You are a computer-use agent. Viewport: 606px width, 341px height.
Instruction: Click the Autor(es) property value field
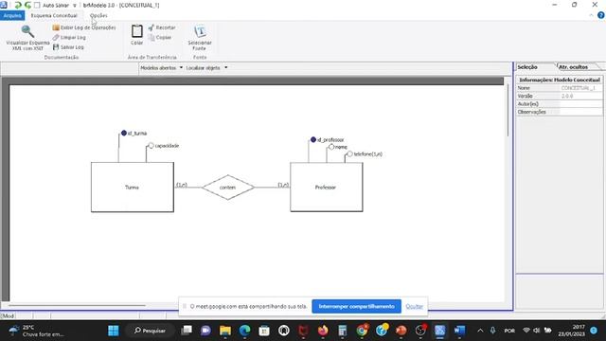pos(580,104)
